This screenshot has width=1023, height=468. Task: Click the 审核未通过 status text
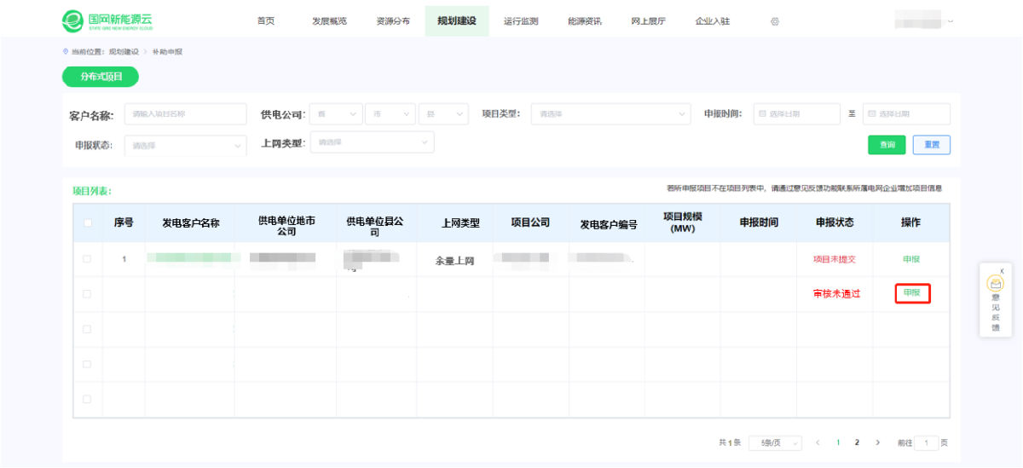point(836,293)
